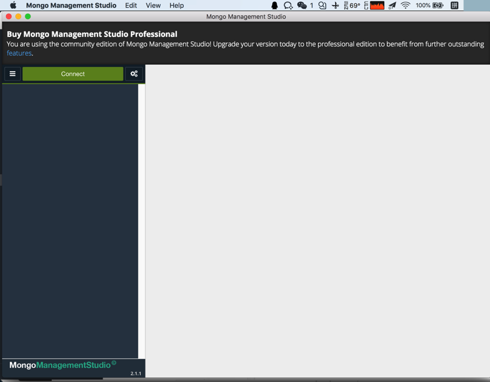
Task: Click the Buy Mongo Management Studio Professional heading
Action: pos(92,34)
